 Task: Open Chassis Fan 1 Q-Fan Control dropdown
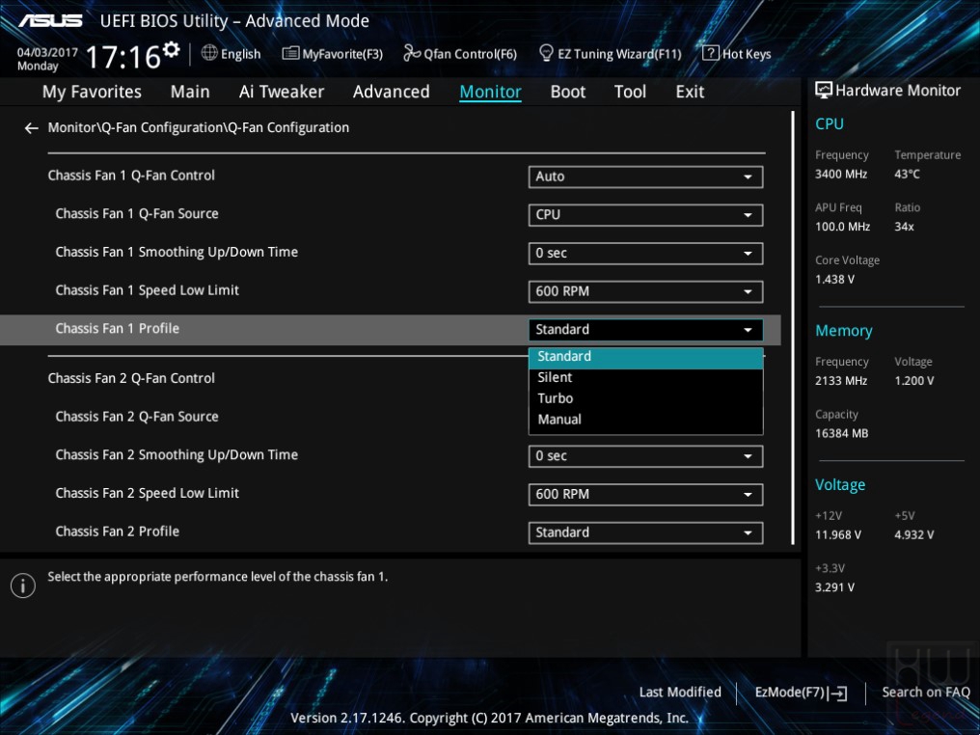[645, 177]
